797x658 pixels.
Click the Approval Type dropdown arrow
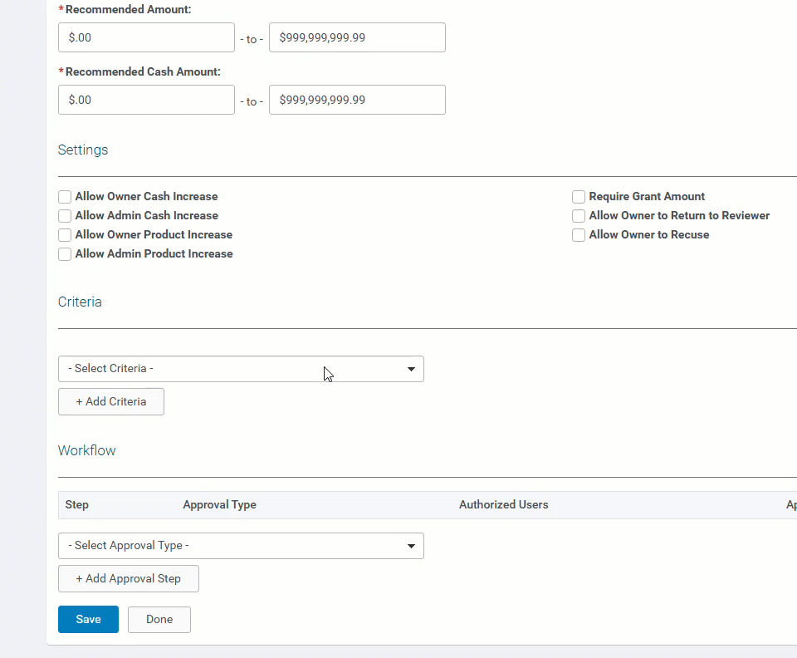click(411, 546)
